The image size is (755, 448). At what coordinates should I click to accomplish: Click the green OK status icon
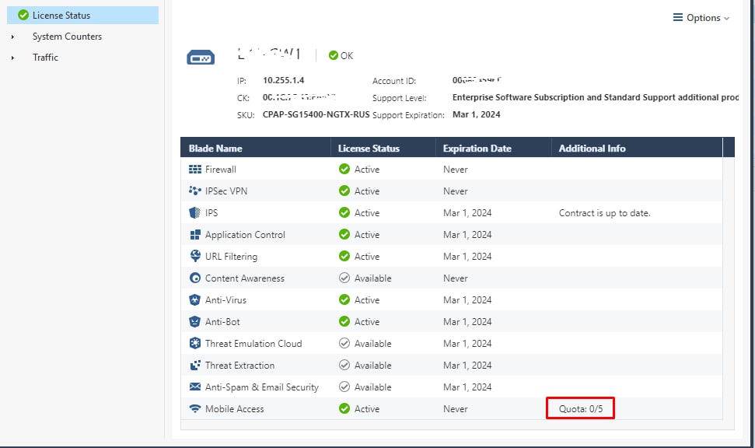(334, 55)
